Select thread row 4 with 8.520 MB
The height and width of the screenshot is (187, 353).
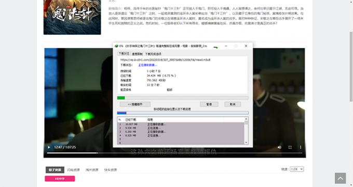[x=181, y=135]
